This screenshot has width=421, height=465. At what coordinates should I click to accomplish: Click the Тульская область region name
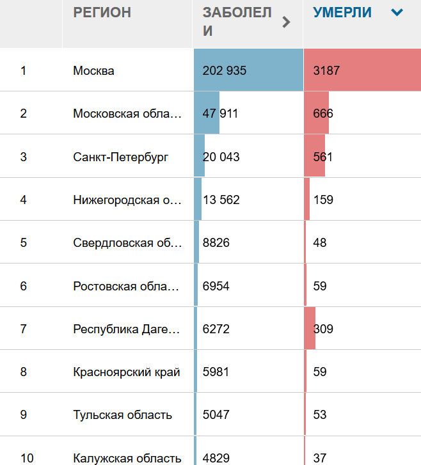coord(123,414)
